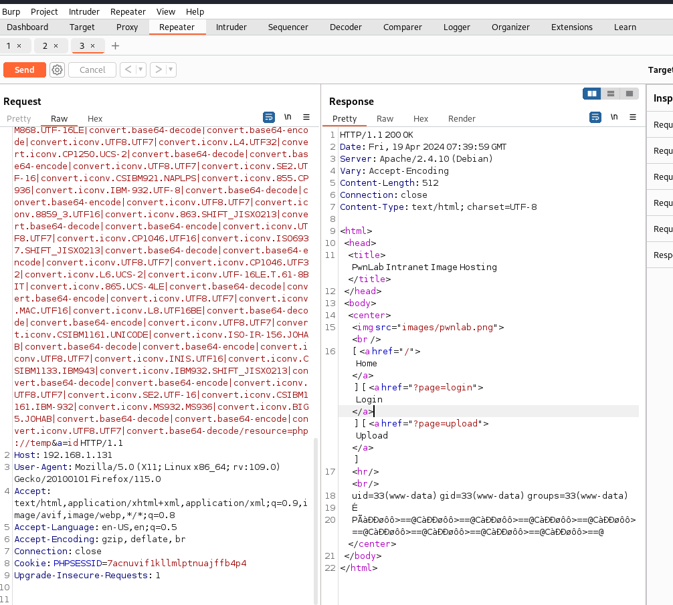Open the Help menu
This screenshot has height=605, width=673.
[x=195, y=11]
